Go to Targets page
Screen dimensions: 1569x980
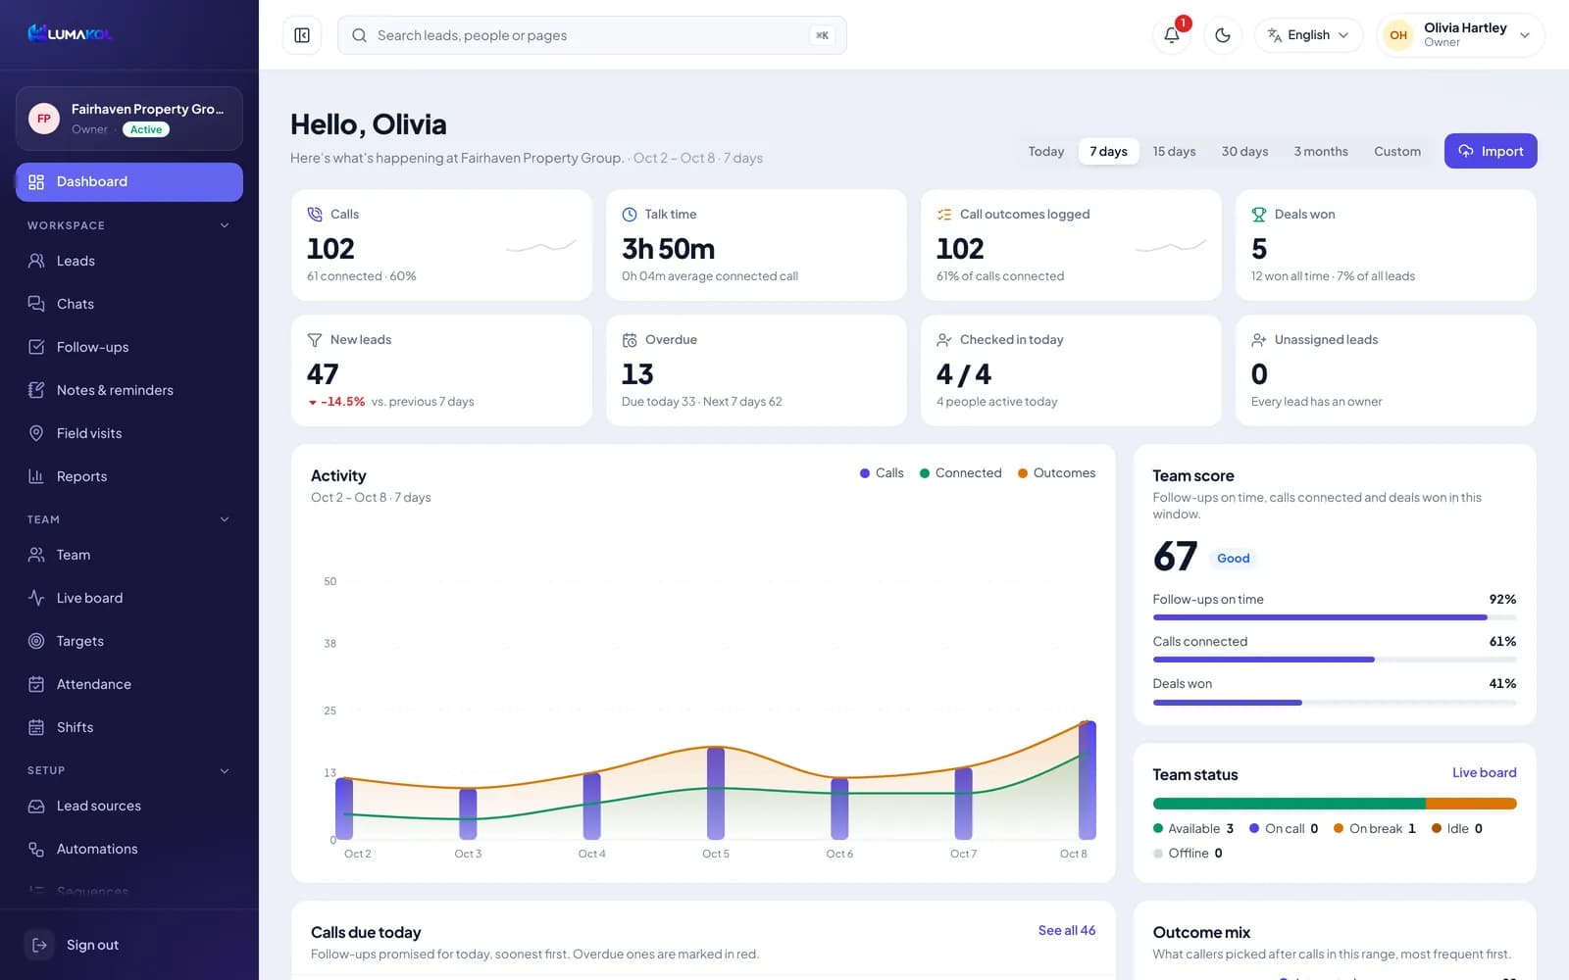(129, 641)
